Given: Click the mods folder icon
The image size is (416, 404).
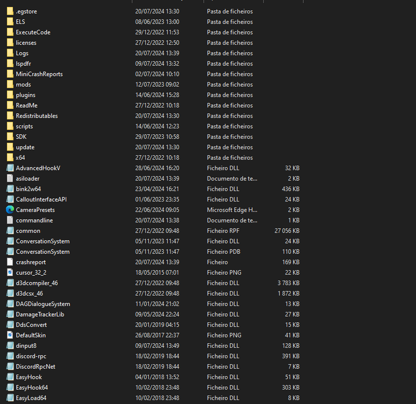Looking at the screenshot, I should click(10, 85).
